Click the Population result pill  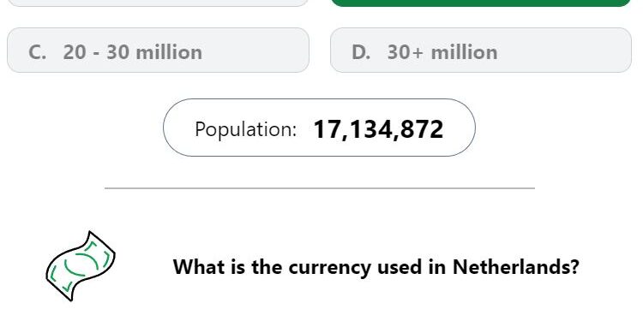(319, 128)
